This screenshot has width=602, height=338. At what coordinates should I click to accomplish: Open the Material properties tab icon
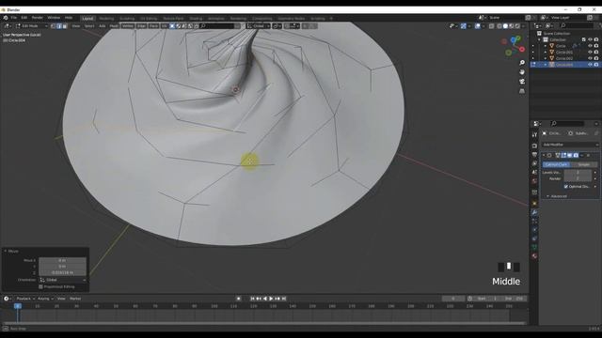coord(535,255)
